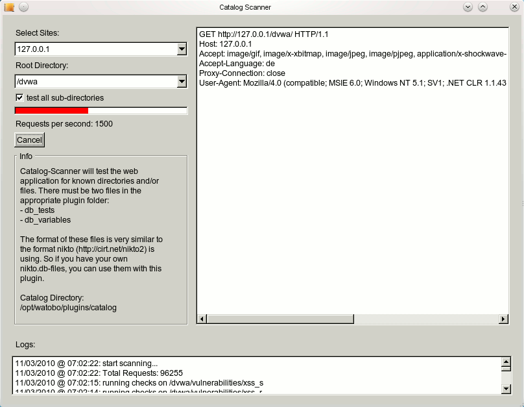Click left arrow of request pane horizontal scrollbar
The width and height of the screenshot is (524, 407).
coord(202,319)
